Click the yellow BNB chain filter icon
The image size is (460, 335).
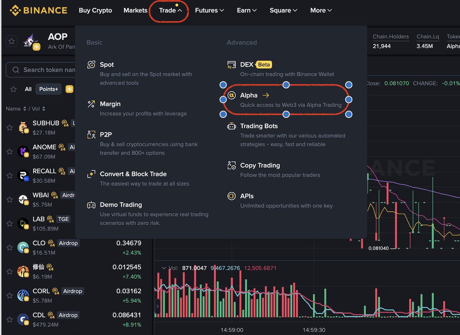[x=69, y=89]
